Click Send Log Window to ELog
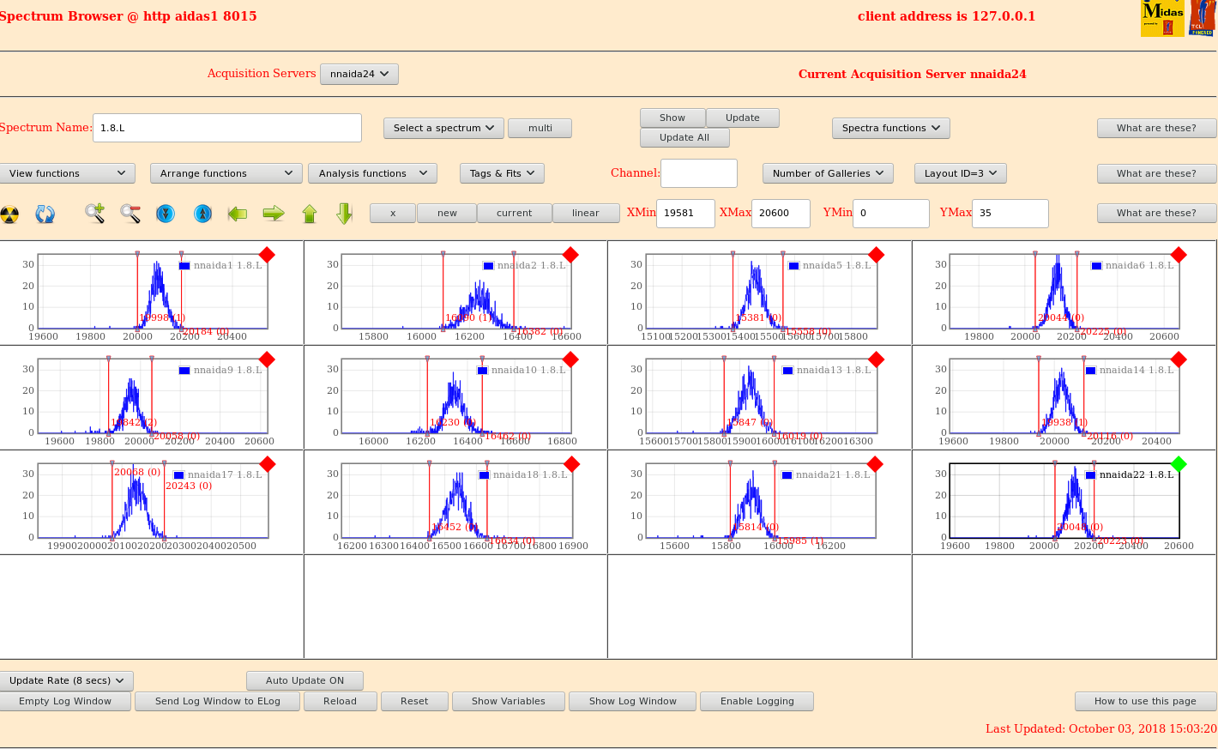Image resolution: width=1218 pixels, height=749 pixels. click(x=218, y=701)
